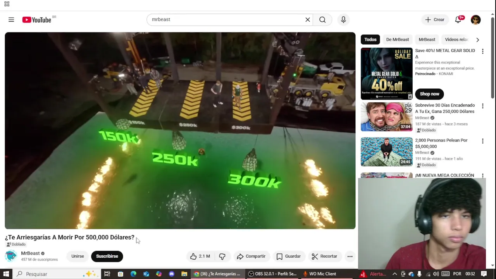Open the Windows Start menu

(x=7, y=274)
